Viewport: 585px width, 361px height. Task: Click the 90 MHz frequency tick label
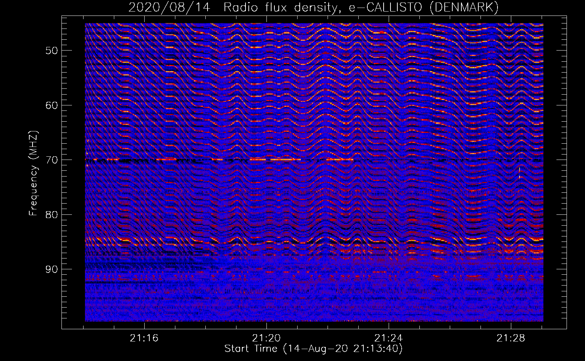[x=51, y=269]
